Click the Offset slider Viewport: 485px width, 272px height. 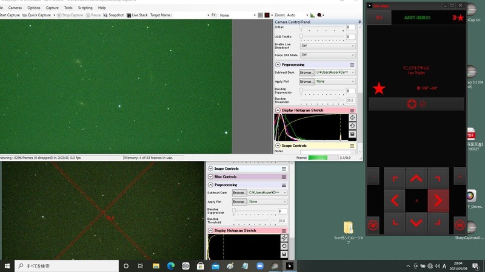322,27
